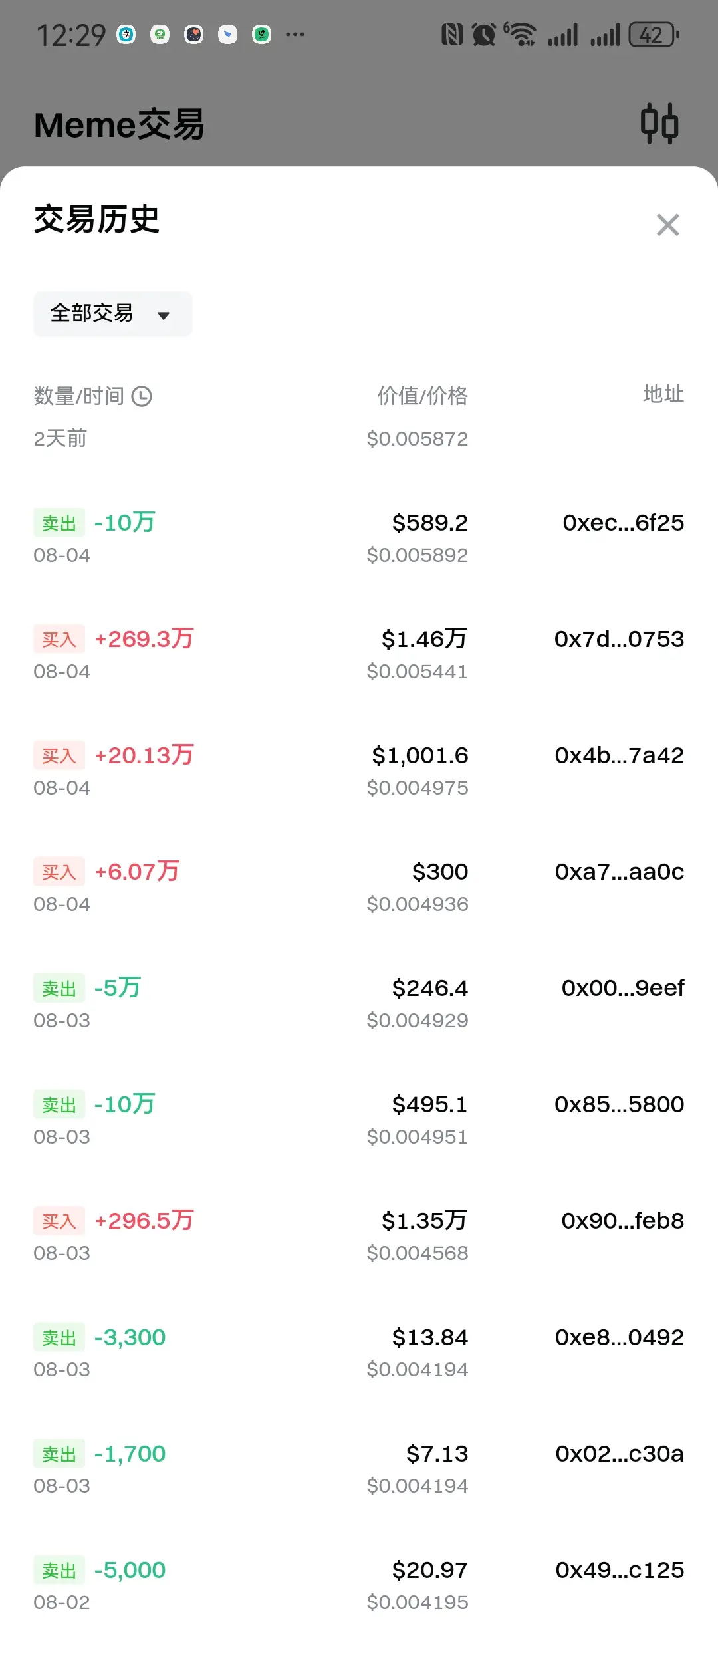This screenshot has width=718, height=1665.
Task: Tap the NFC status bar icon
Action: (x=452, y=35)
